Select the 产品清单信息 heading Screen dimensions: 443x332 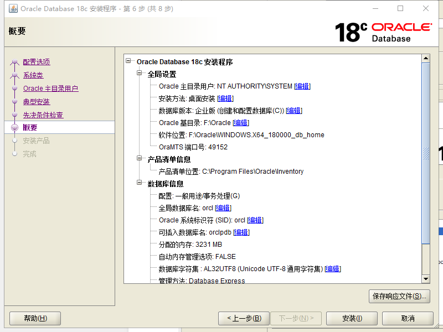coord(169,159)
